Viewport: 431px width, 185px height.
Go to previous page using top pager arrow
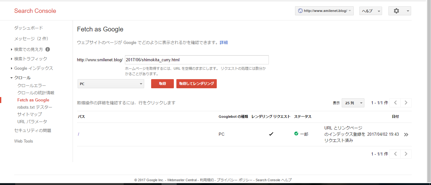coord(395,103)
